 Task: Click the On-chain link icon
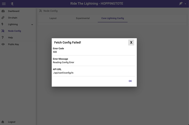(x=3, y=18)
